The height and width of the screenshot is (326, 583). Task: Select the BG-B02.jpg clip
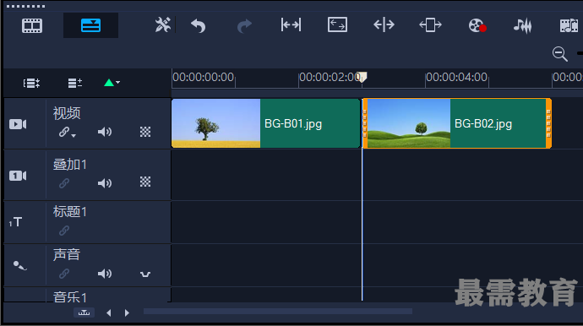point(457,123)
